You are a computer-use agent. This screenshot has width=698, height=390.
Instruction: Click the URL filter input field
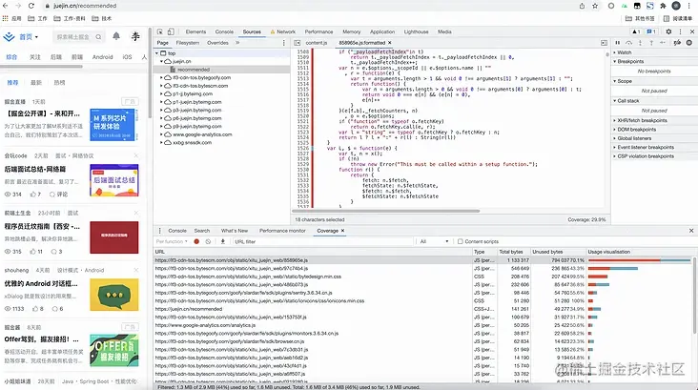322,241
